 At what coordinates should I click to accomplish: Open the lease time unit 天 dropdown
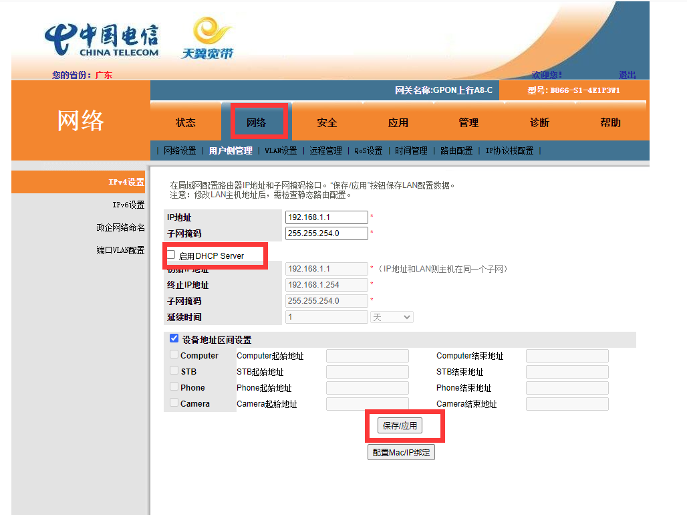pyautogui.click(x=392, y=317)
